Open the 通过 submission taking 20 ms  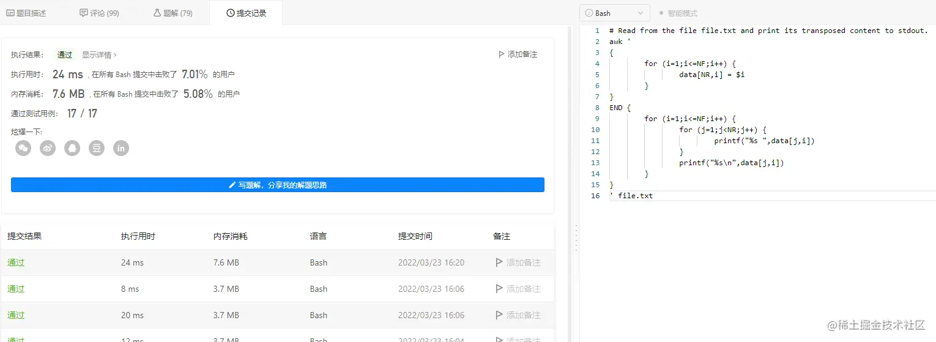tap(16, 315)
